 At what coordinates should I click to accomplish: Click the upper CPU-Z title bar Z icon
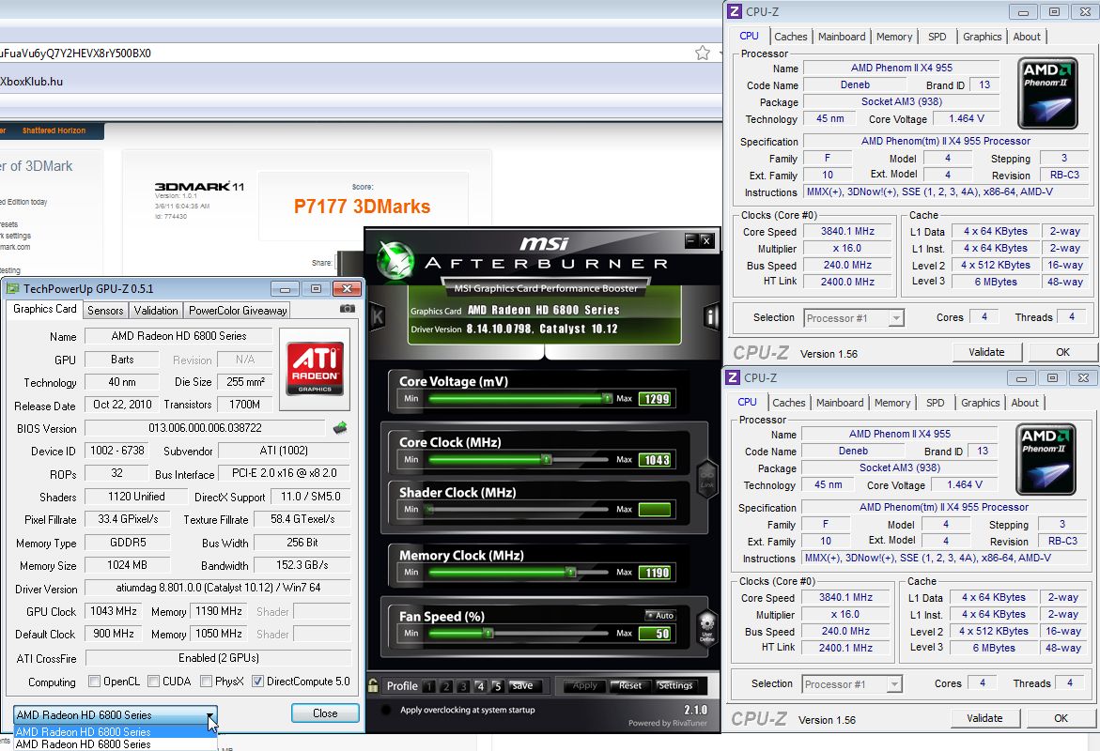[735, 11]
